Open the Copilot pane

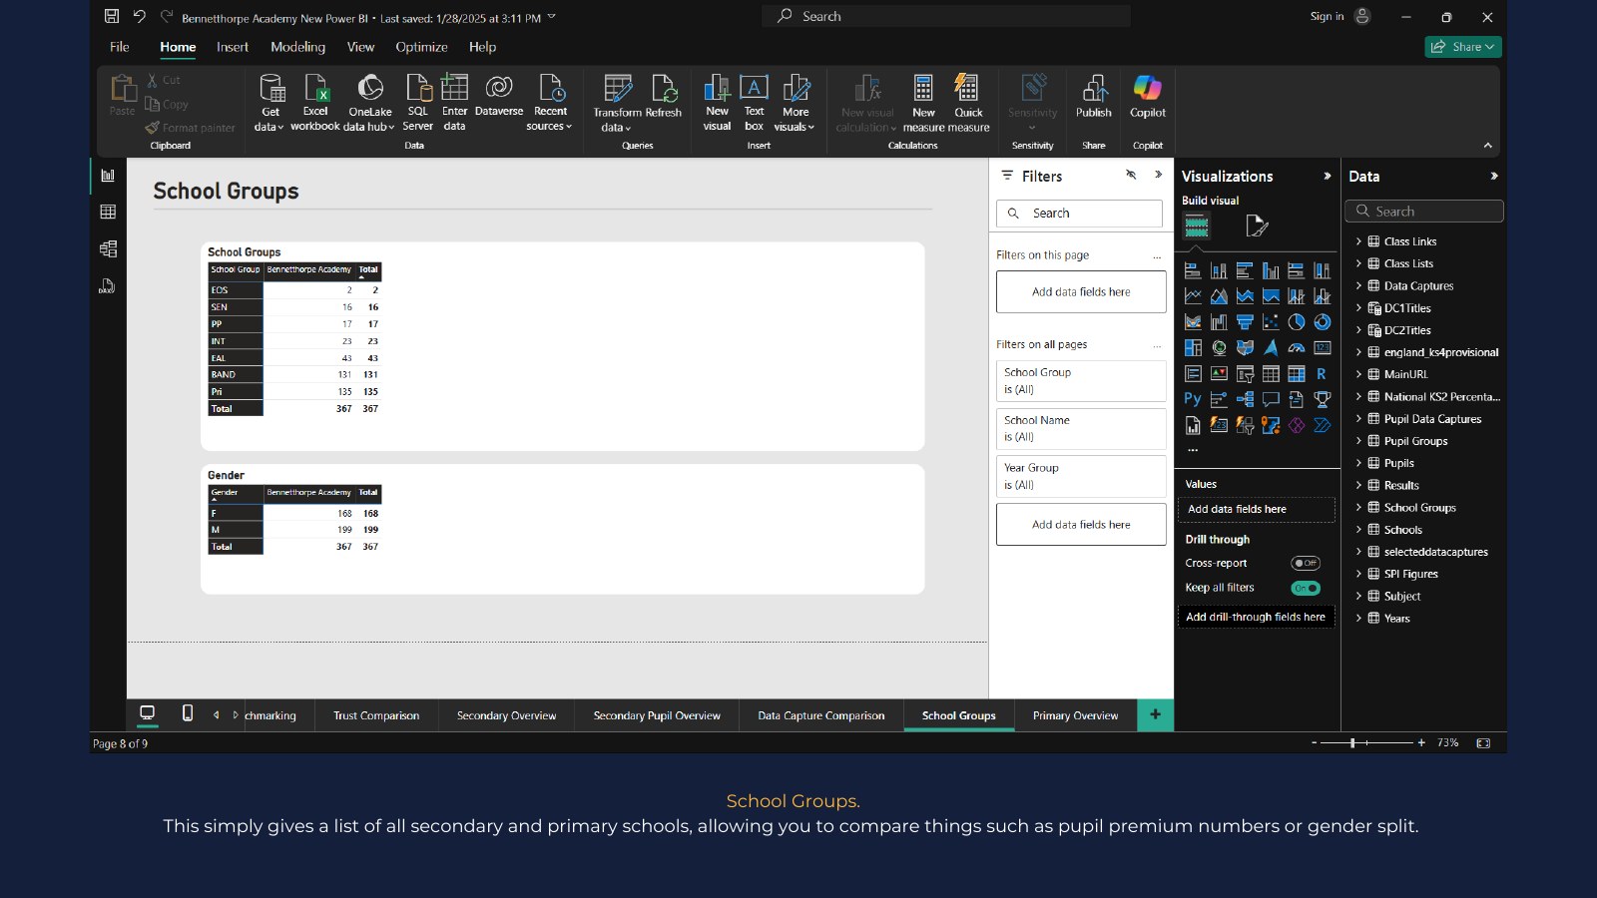(x=1148, y=97)
